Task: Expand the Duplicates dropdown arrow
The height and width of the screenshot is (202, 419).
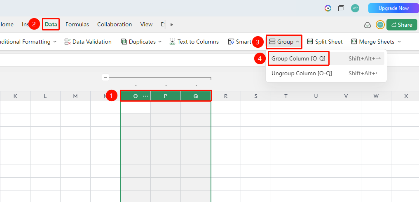Action: tap(160, 42)
